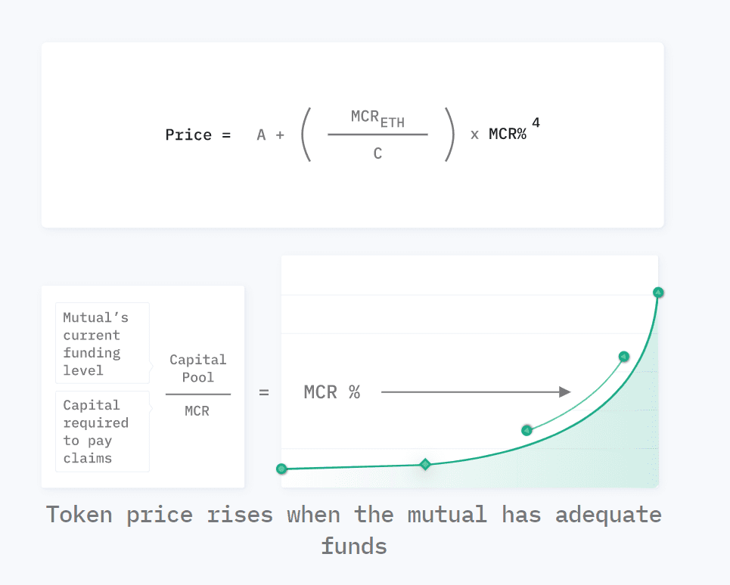730x585 pixels.
Task: Click the "Price =" label in formula
Action: point(198,135)
